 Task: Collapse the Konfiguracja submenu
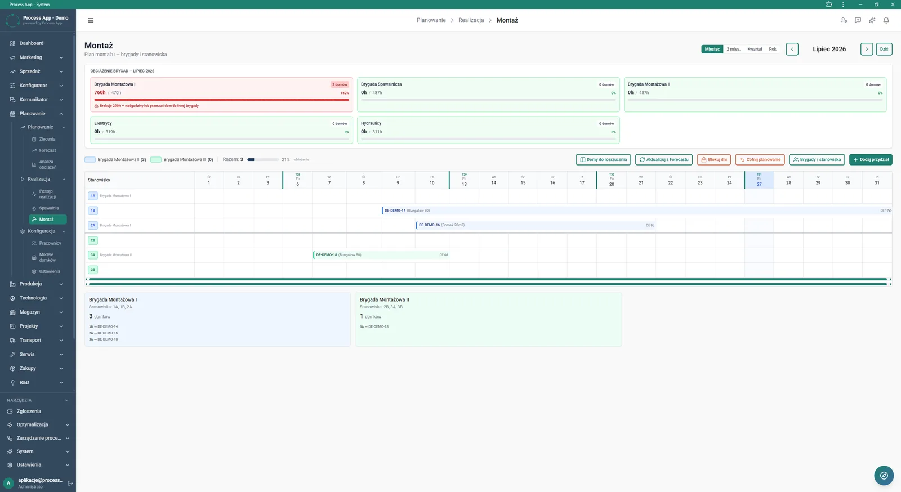43,231
